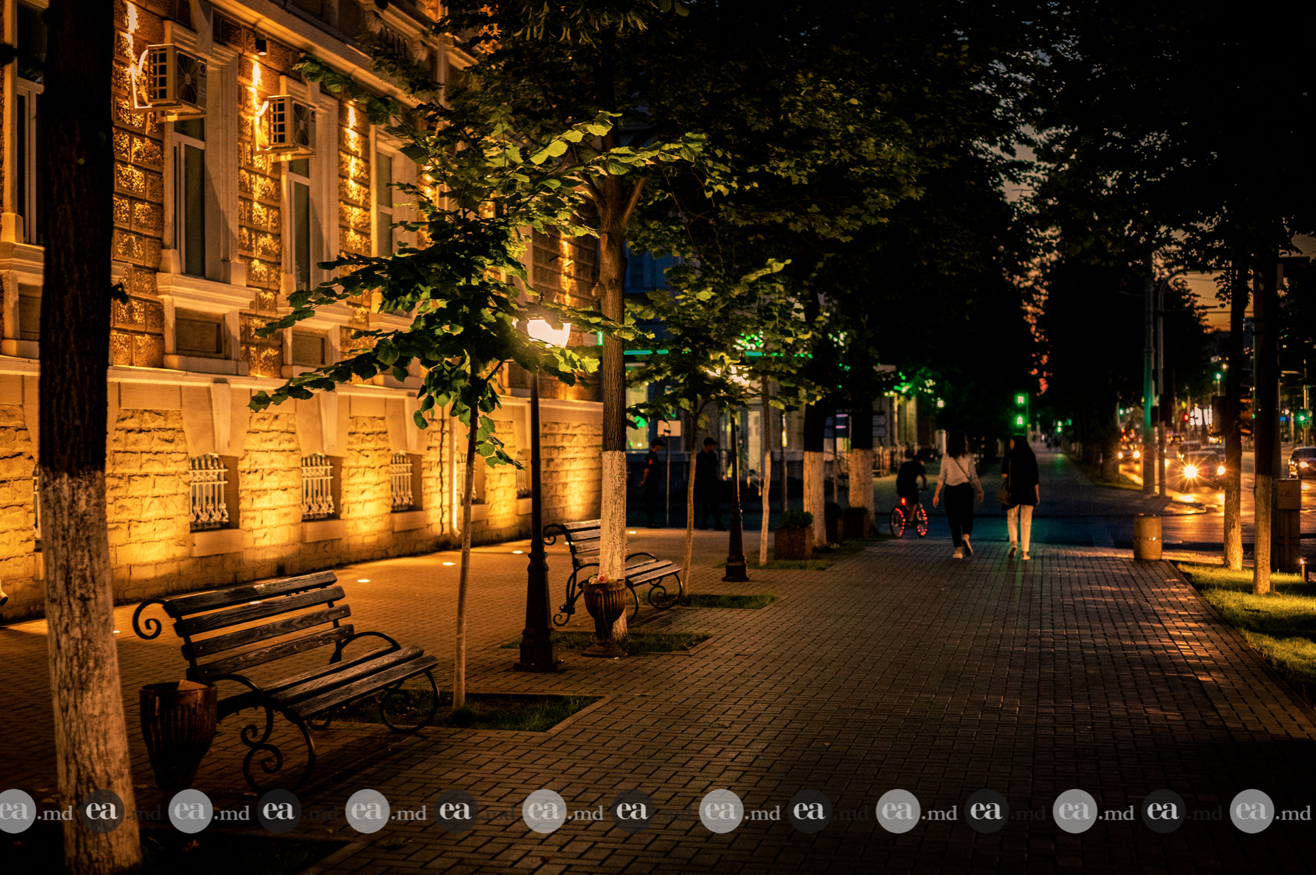
Task: Select the yellow trash bin by curb
Action: pos(1146,537)
